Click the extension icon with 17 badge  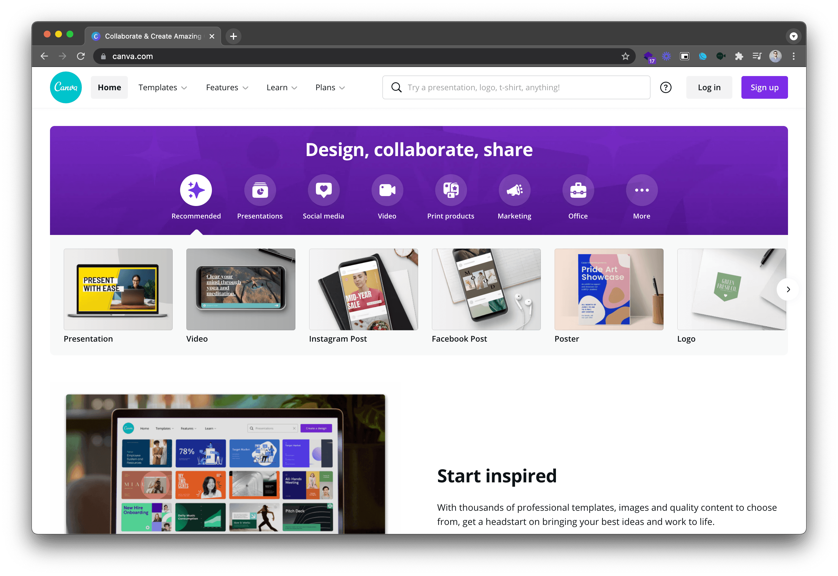tap(649, 57)
